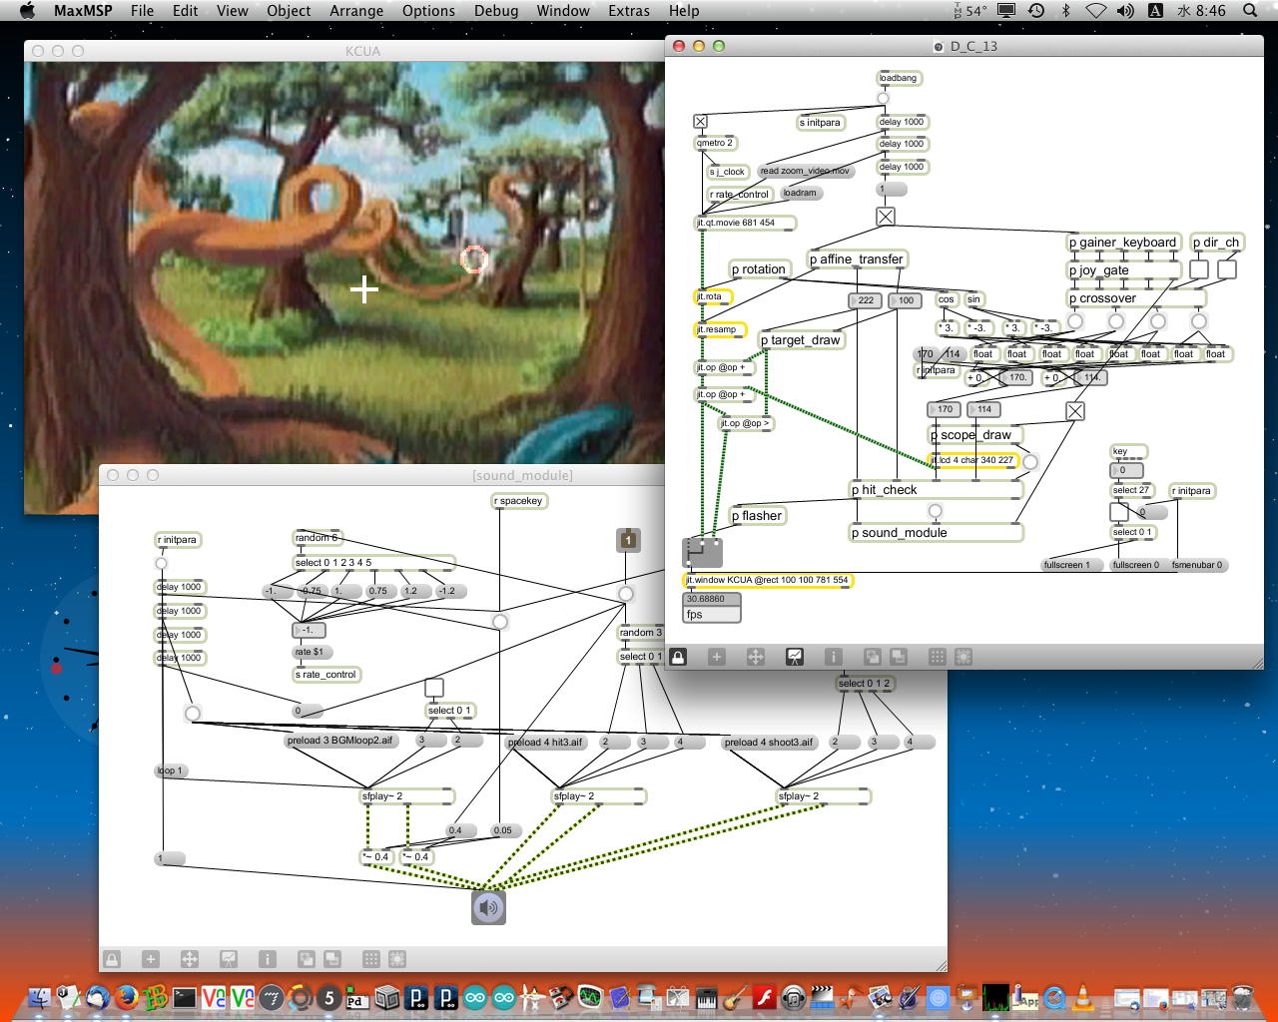The height and width of the screenshot is (1022, 1278).
Task: Toggle the empty box below select 27
Action: click(1119, 512)
